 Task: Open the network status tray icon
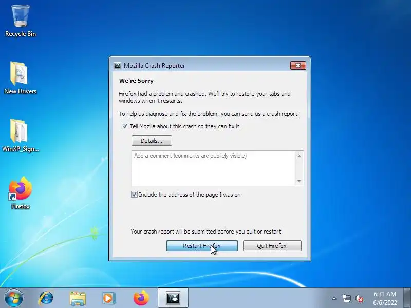[x=346, y=298]
